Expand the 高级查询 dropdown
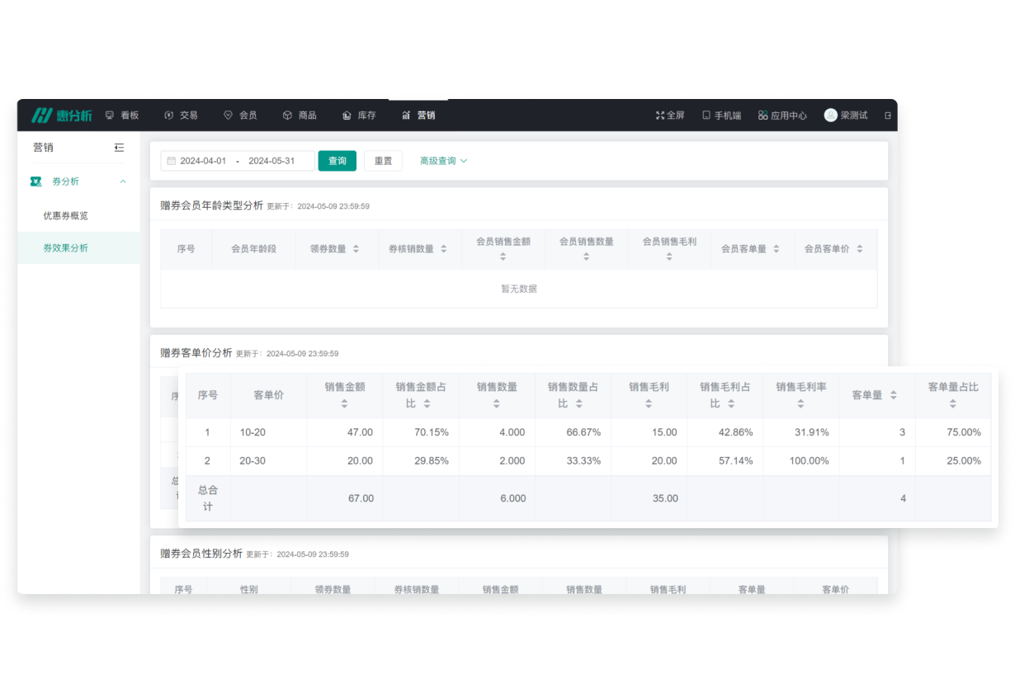The height and width of the screenshot is (693, 1015). coord(443,161)
